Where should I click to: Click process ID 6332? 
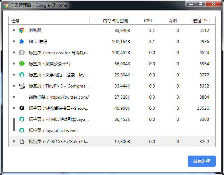(x=204, y=86)
